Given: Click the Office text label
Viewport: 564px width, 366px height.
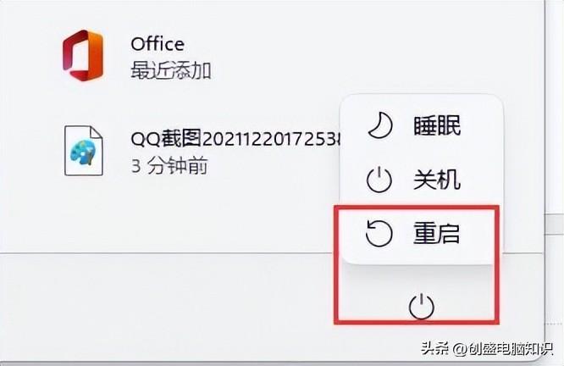Looking at the screenshot, I should 158,44.
